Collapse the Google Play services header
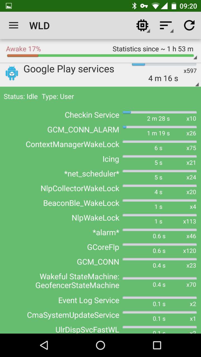Viewport: 201px width, 357px height. 100,75
